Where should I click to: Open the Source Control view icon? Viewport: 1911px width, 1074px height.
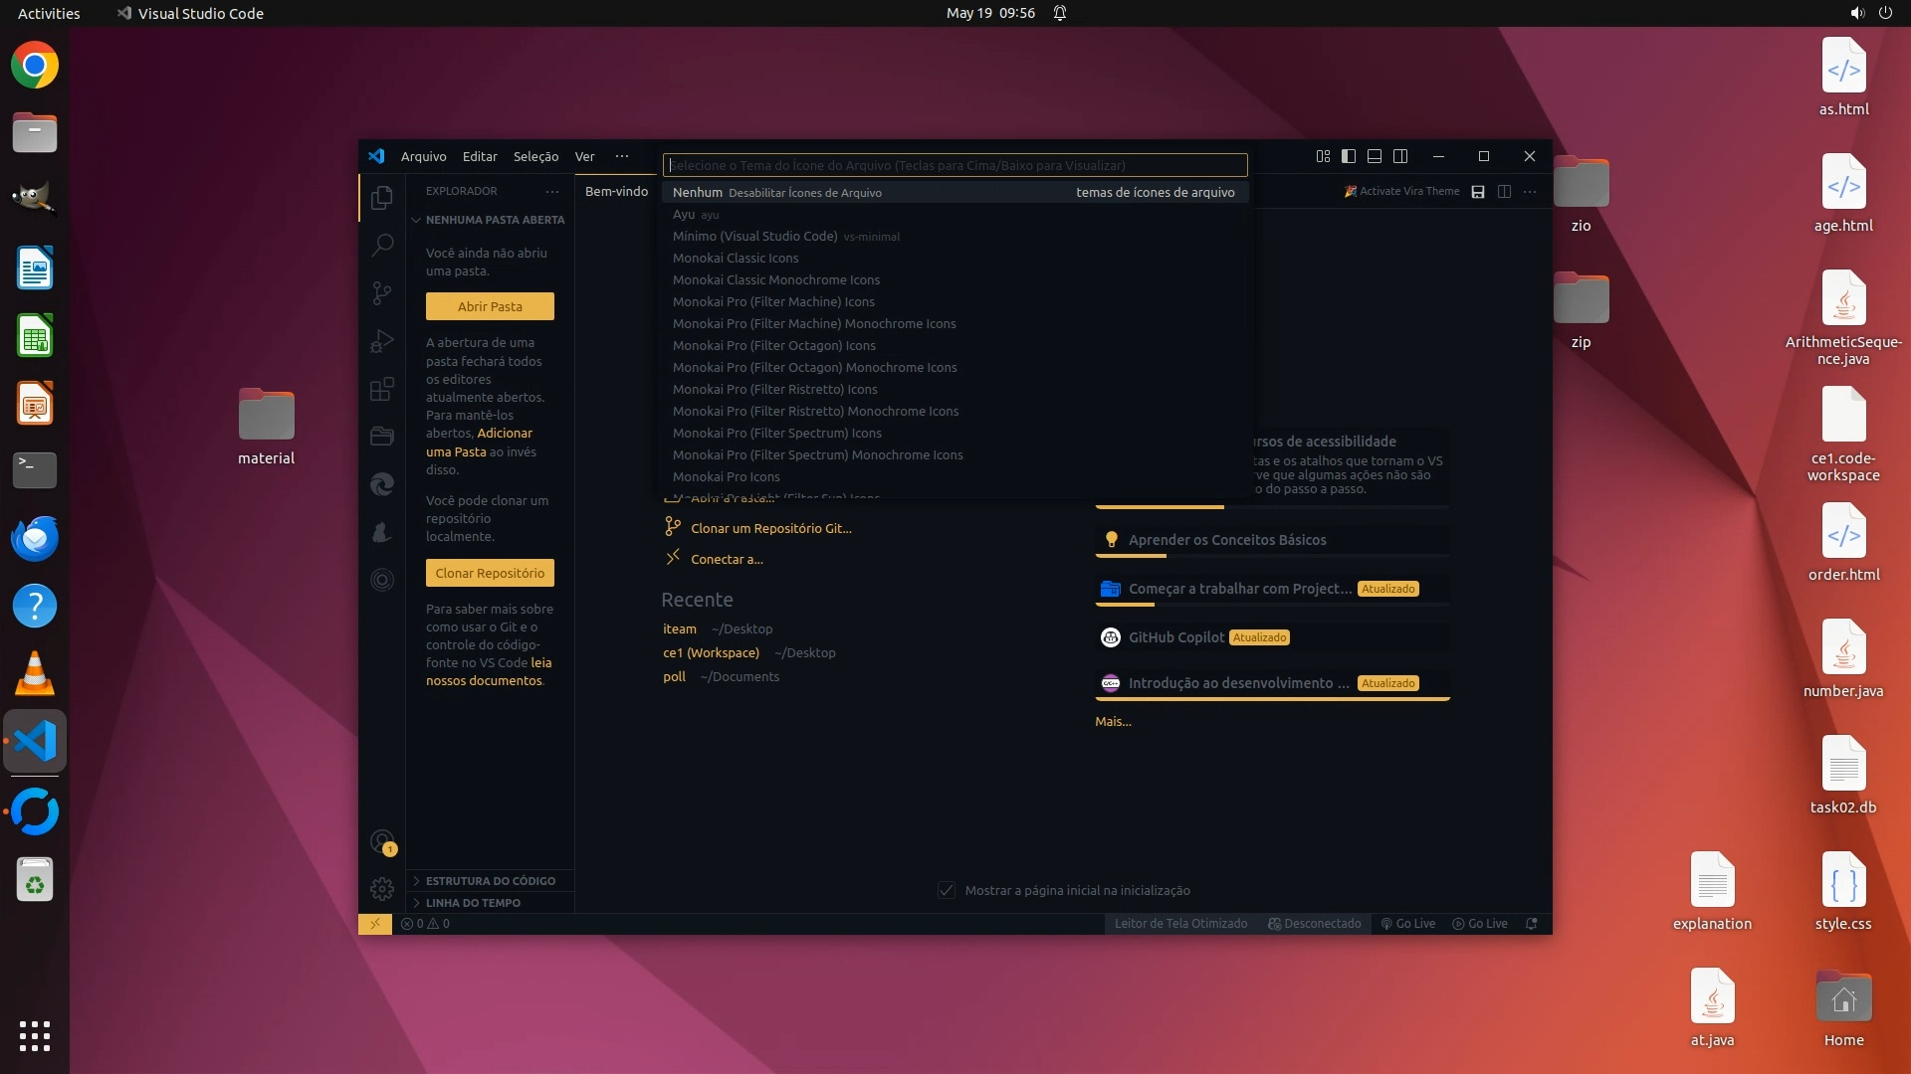pyautogui.click(x=382, y=292)
